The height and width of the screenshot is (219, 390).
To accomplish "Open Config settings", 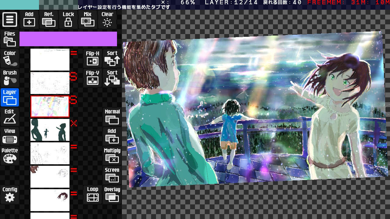I will (10, 195).
